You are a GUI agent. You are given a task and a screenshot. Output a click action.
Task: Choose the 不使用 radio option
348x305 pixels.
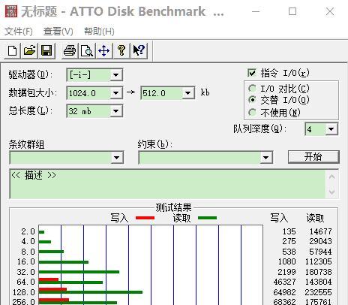point(252,113)
